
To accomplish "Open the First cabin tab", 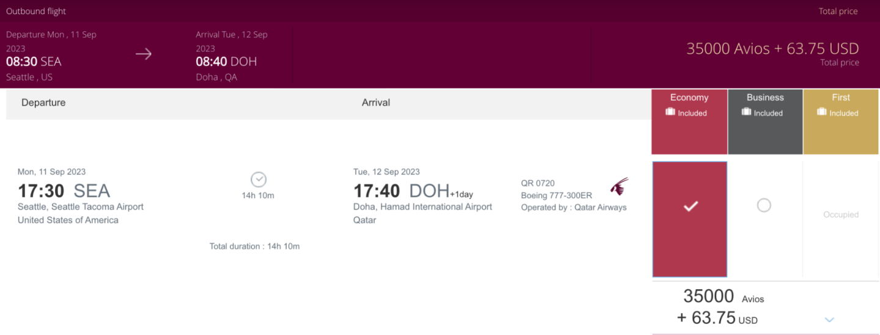I will (841, 98).
